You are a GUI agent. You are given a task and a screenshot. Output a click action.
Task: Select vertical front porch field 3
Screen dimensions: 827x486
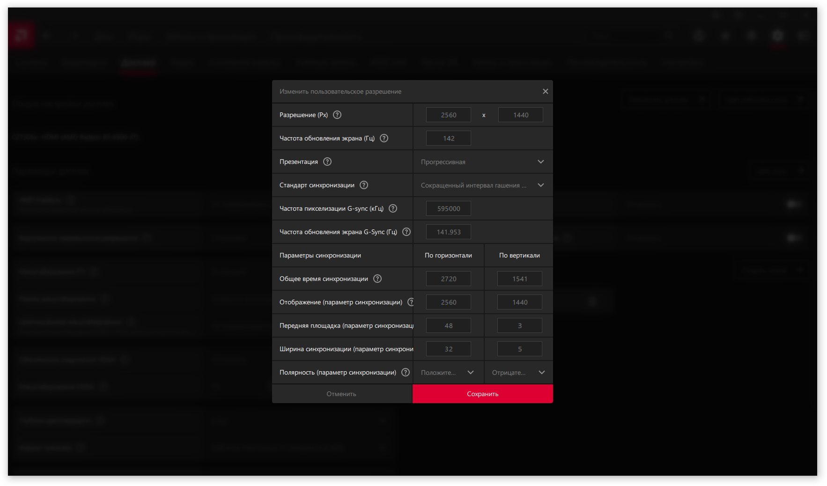(x=520, y=325)
